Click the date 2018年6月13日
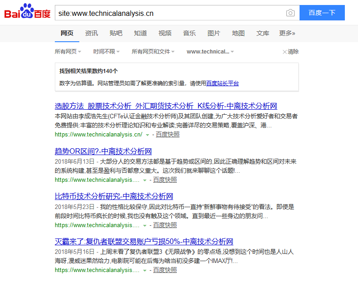Viewport: 358px width, 282px height. [74, 162]
